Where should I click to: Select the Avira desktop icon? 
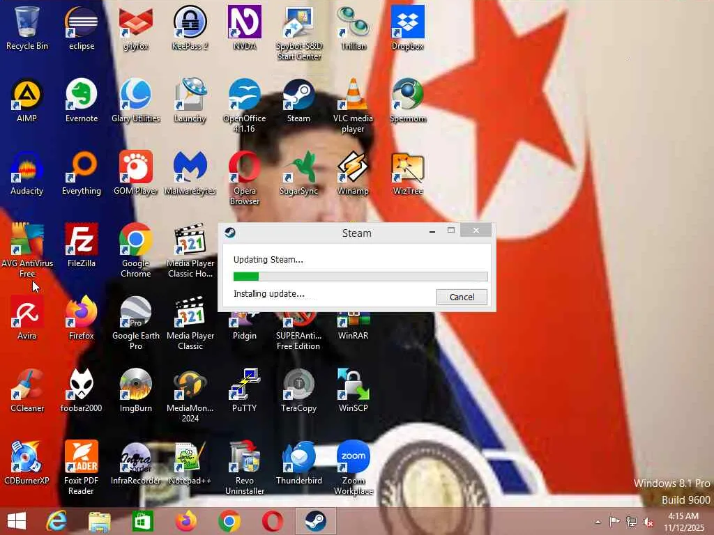pos(27,318)
